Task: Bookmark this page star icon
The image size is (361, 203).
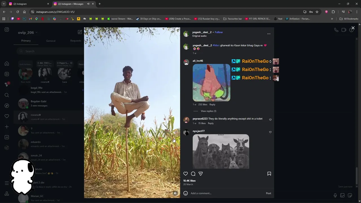Action: pyautogui.click(x=317, y=12)
